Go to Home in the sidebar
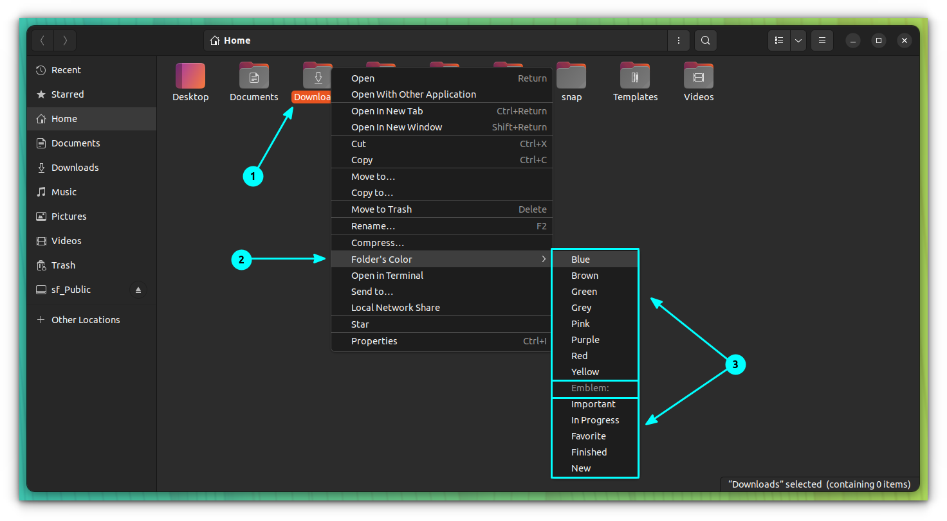Image resolution: width=947 pixels, height=521 pixels. point(92,119)
